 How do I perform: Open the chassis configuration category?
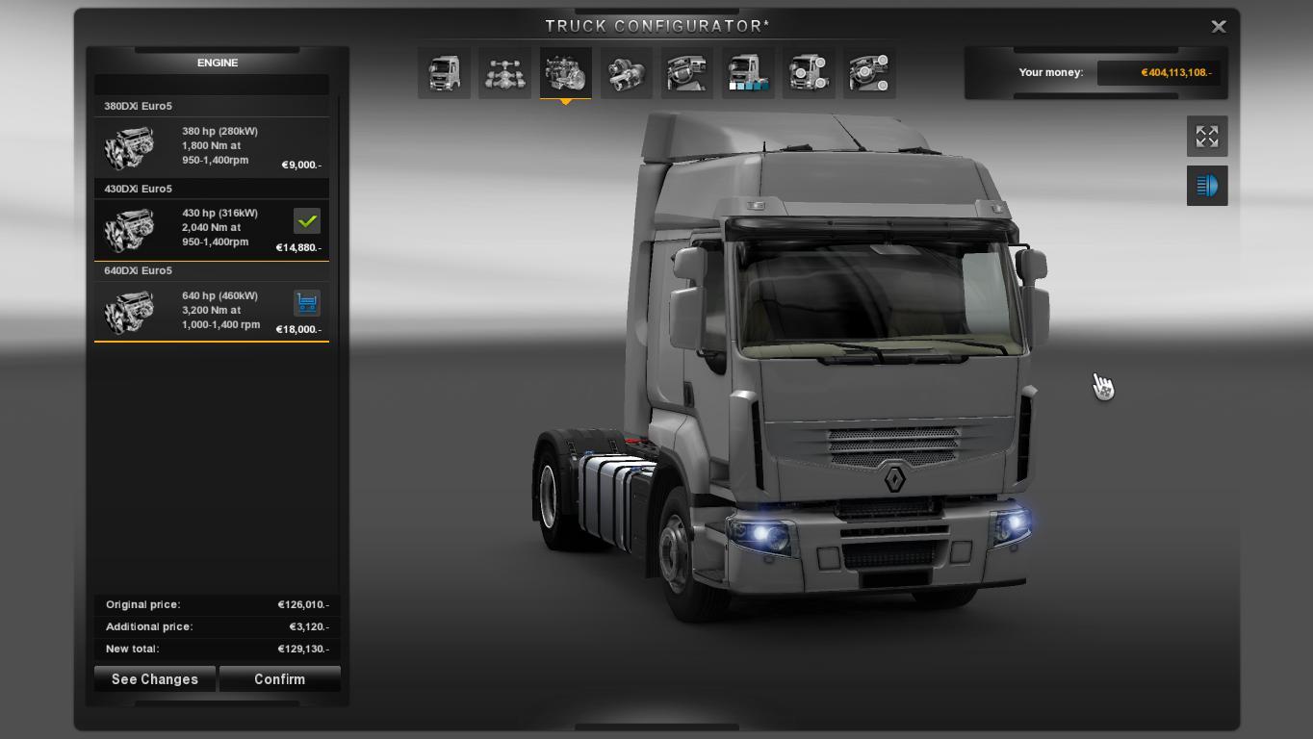[504, 73]
